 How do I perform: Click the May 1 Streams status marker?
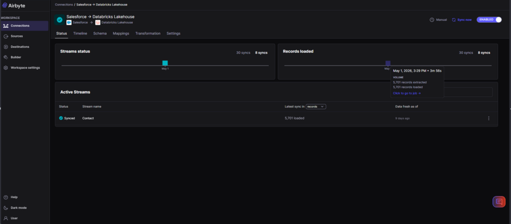(165, 63)
